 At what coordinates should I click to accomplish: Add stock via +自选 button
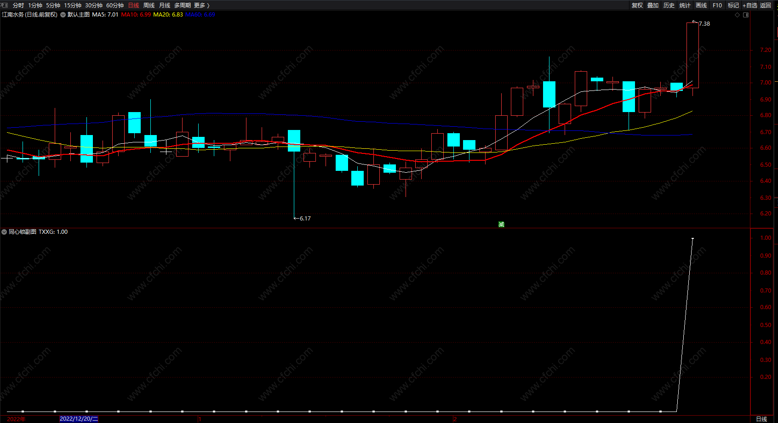750,6
